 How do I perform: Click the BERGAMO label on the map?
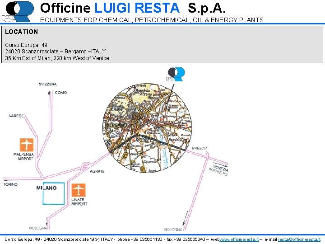[117, 125]
